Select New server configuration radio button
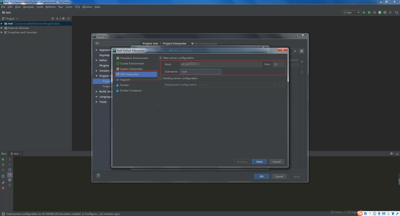Viewport: 400px width, 216px height. (161, 58)
